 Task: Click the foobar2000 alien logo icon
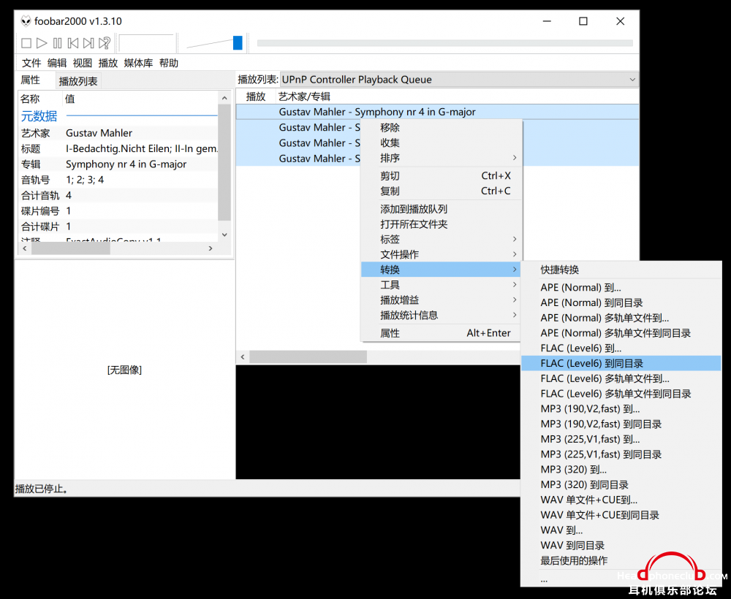point(26,21)
